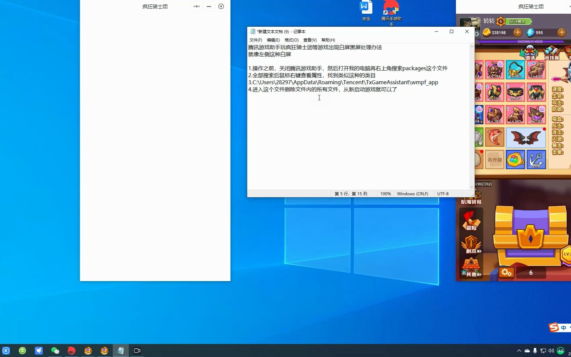Select the gauntlet Lv.104 in the first row
The image size is (571, 357).
pos(536,70)
